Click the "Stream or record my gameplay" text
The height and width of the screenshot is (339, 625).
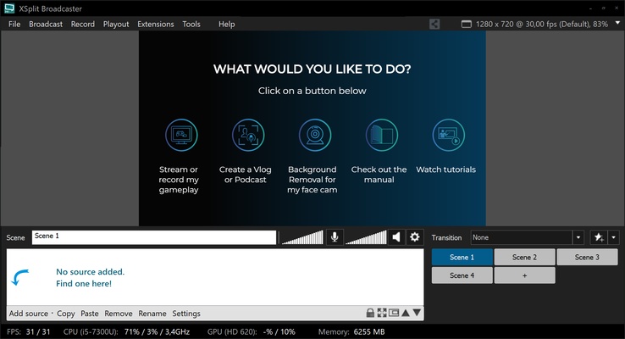179,180
